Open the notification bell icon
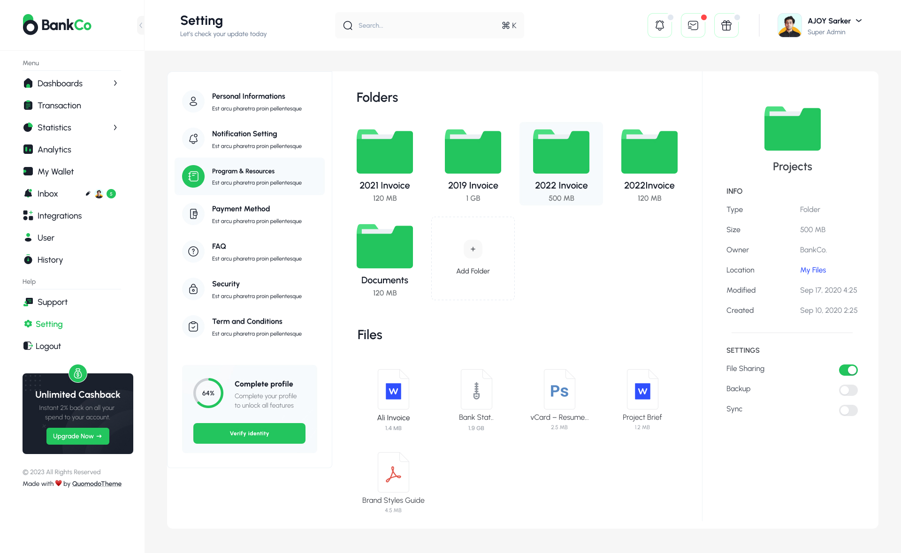This screenshot has height=553, width=901. click(660, 25)
